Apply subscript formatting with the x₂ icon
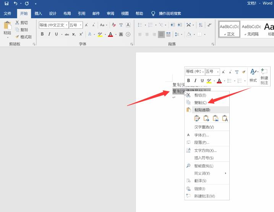Screen dimensions: 274x212 pyautogui.click(x=74, y=34)
